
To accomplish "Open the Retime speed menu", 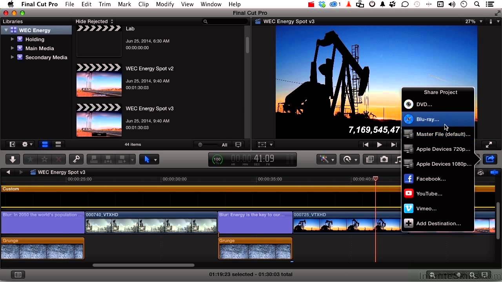I will click(x=349, y=159).
